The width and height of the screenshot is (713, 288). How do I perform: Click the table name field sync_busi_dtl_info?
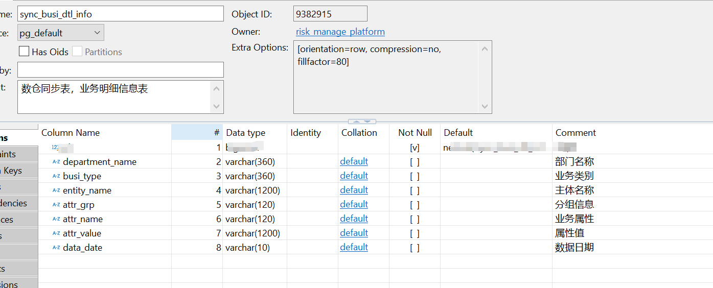(x=120, y=14)
